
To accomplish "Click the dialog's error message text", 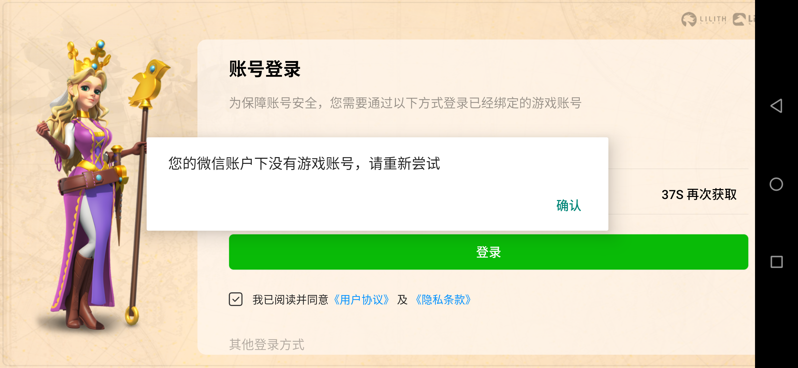I will coord(304,164).
